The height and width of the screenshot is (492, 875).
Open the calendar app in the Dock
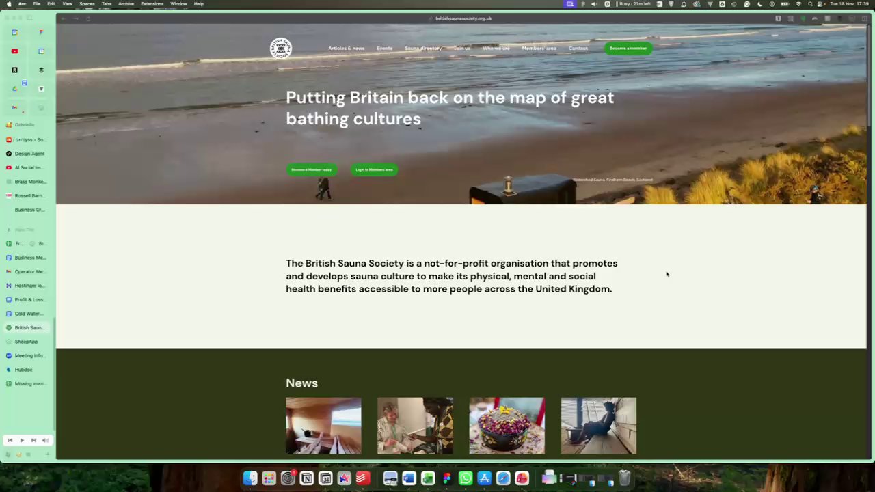(x=325, y=479)
